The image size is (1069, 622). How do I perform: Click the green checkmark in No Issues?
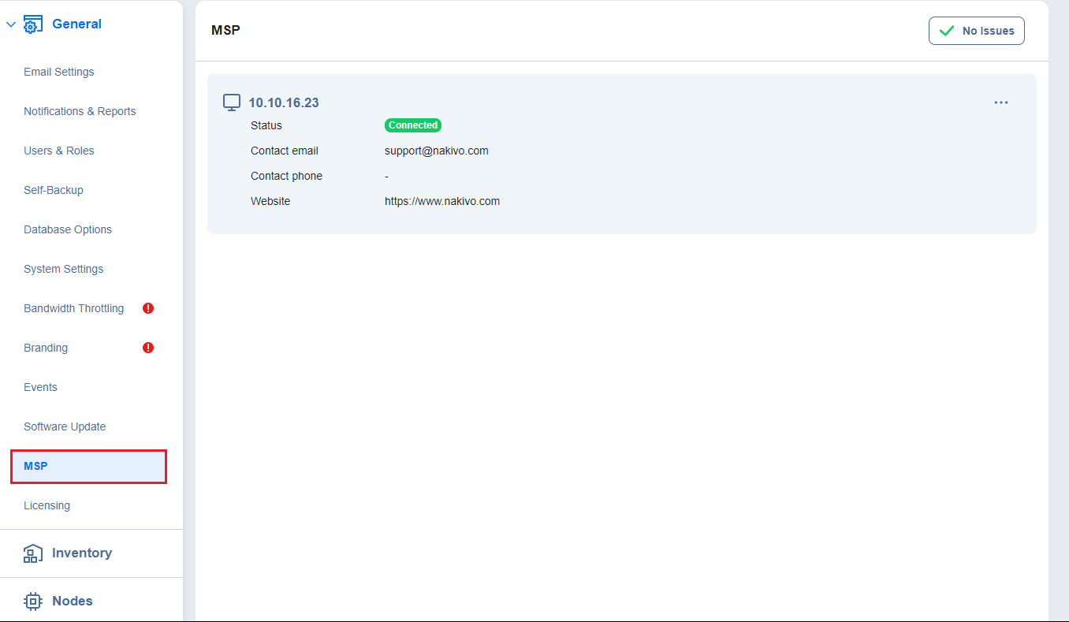point(946,31)
